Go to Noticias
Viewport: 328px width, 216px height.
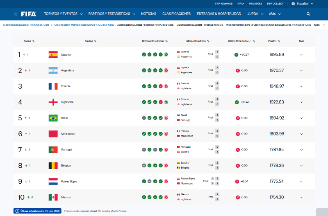click(148, 14)
